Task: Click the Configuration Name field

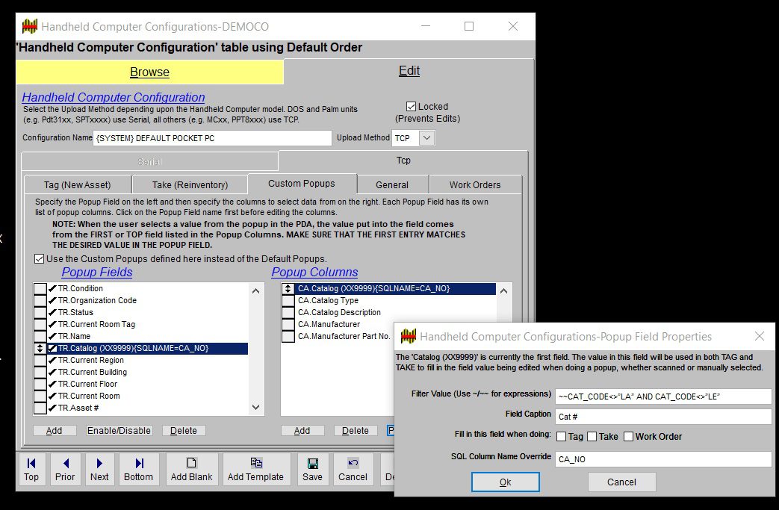Action: [x=212, y=138]
